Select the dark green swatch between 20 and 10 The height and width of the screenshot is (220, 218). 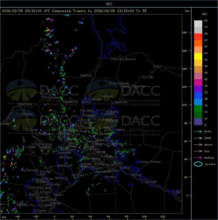[x=198, y=115]
